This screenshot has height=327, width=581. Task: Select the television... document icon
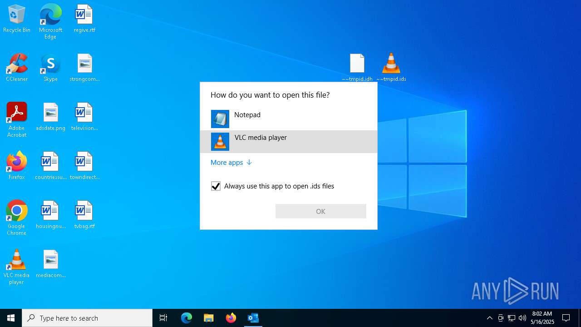(84, 117)
